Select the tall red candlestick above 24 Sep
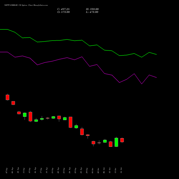Image resolution: width=179 pixels, height=179 pixels. pos(71,122)
